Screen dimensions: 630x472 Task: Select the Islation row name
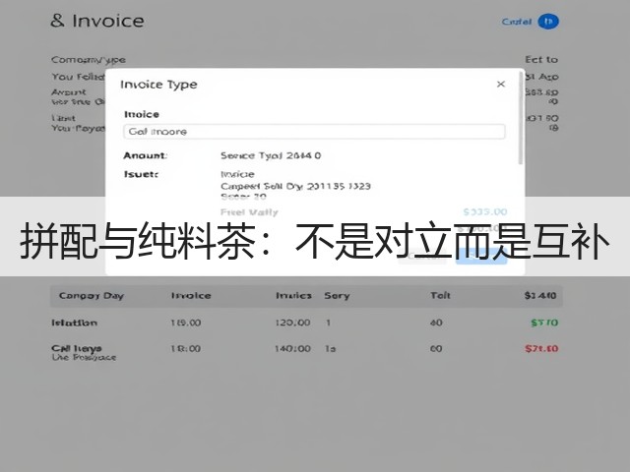(x=75, y=323)
